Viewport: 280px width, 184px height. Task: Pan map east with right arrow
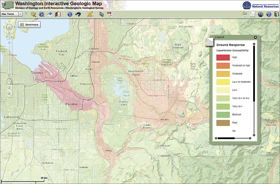click(14, 27)
